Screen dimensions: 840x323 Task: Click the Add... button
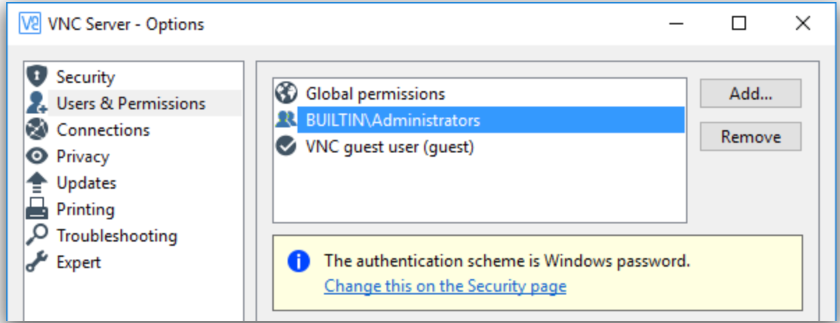tap(751, 93)
